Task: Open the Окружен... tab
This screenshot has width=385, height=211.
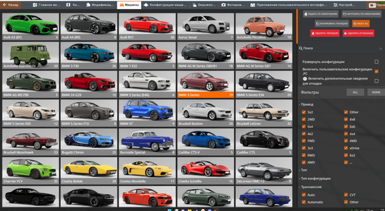Action: [x=204, y=5]
